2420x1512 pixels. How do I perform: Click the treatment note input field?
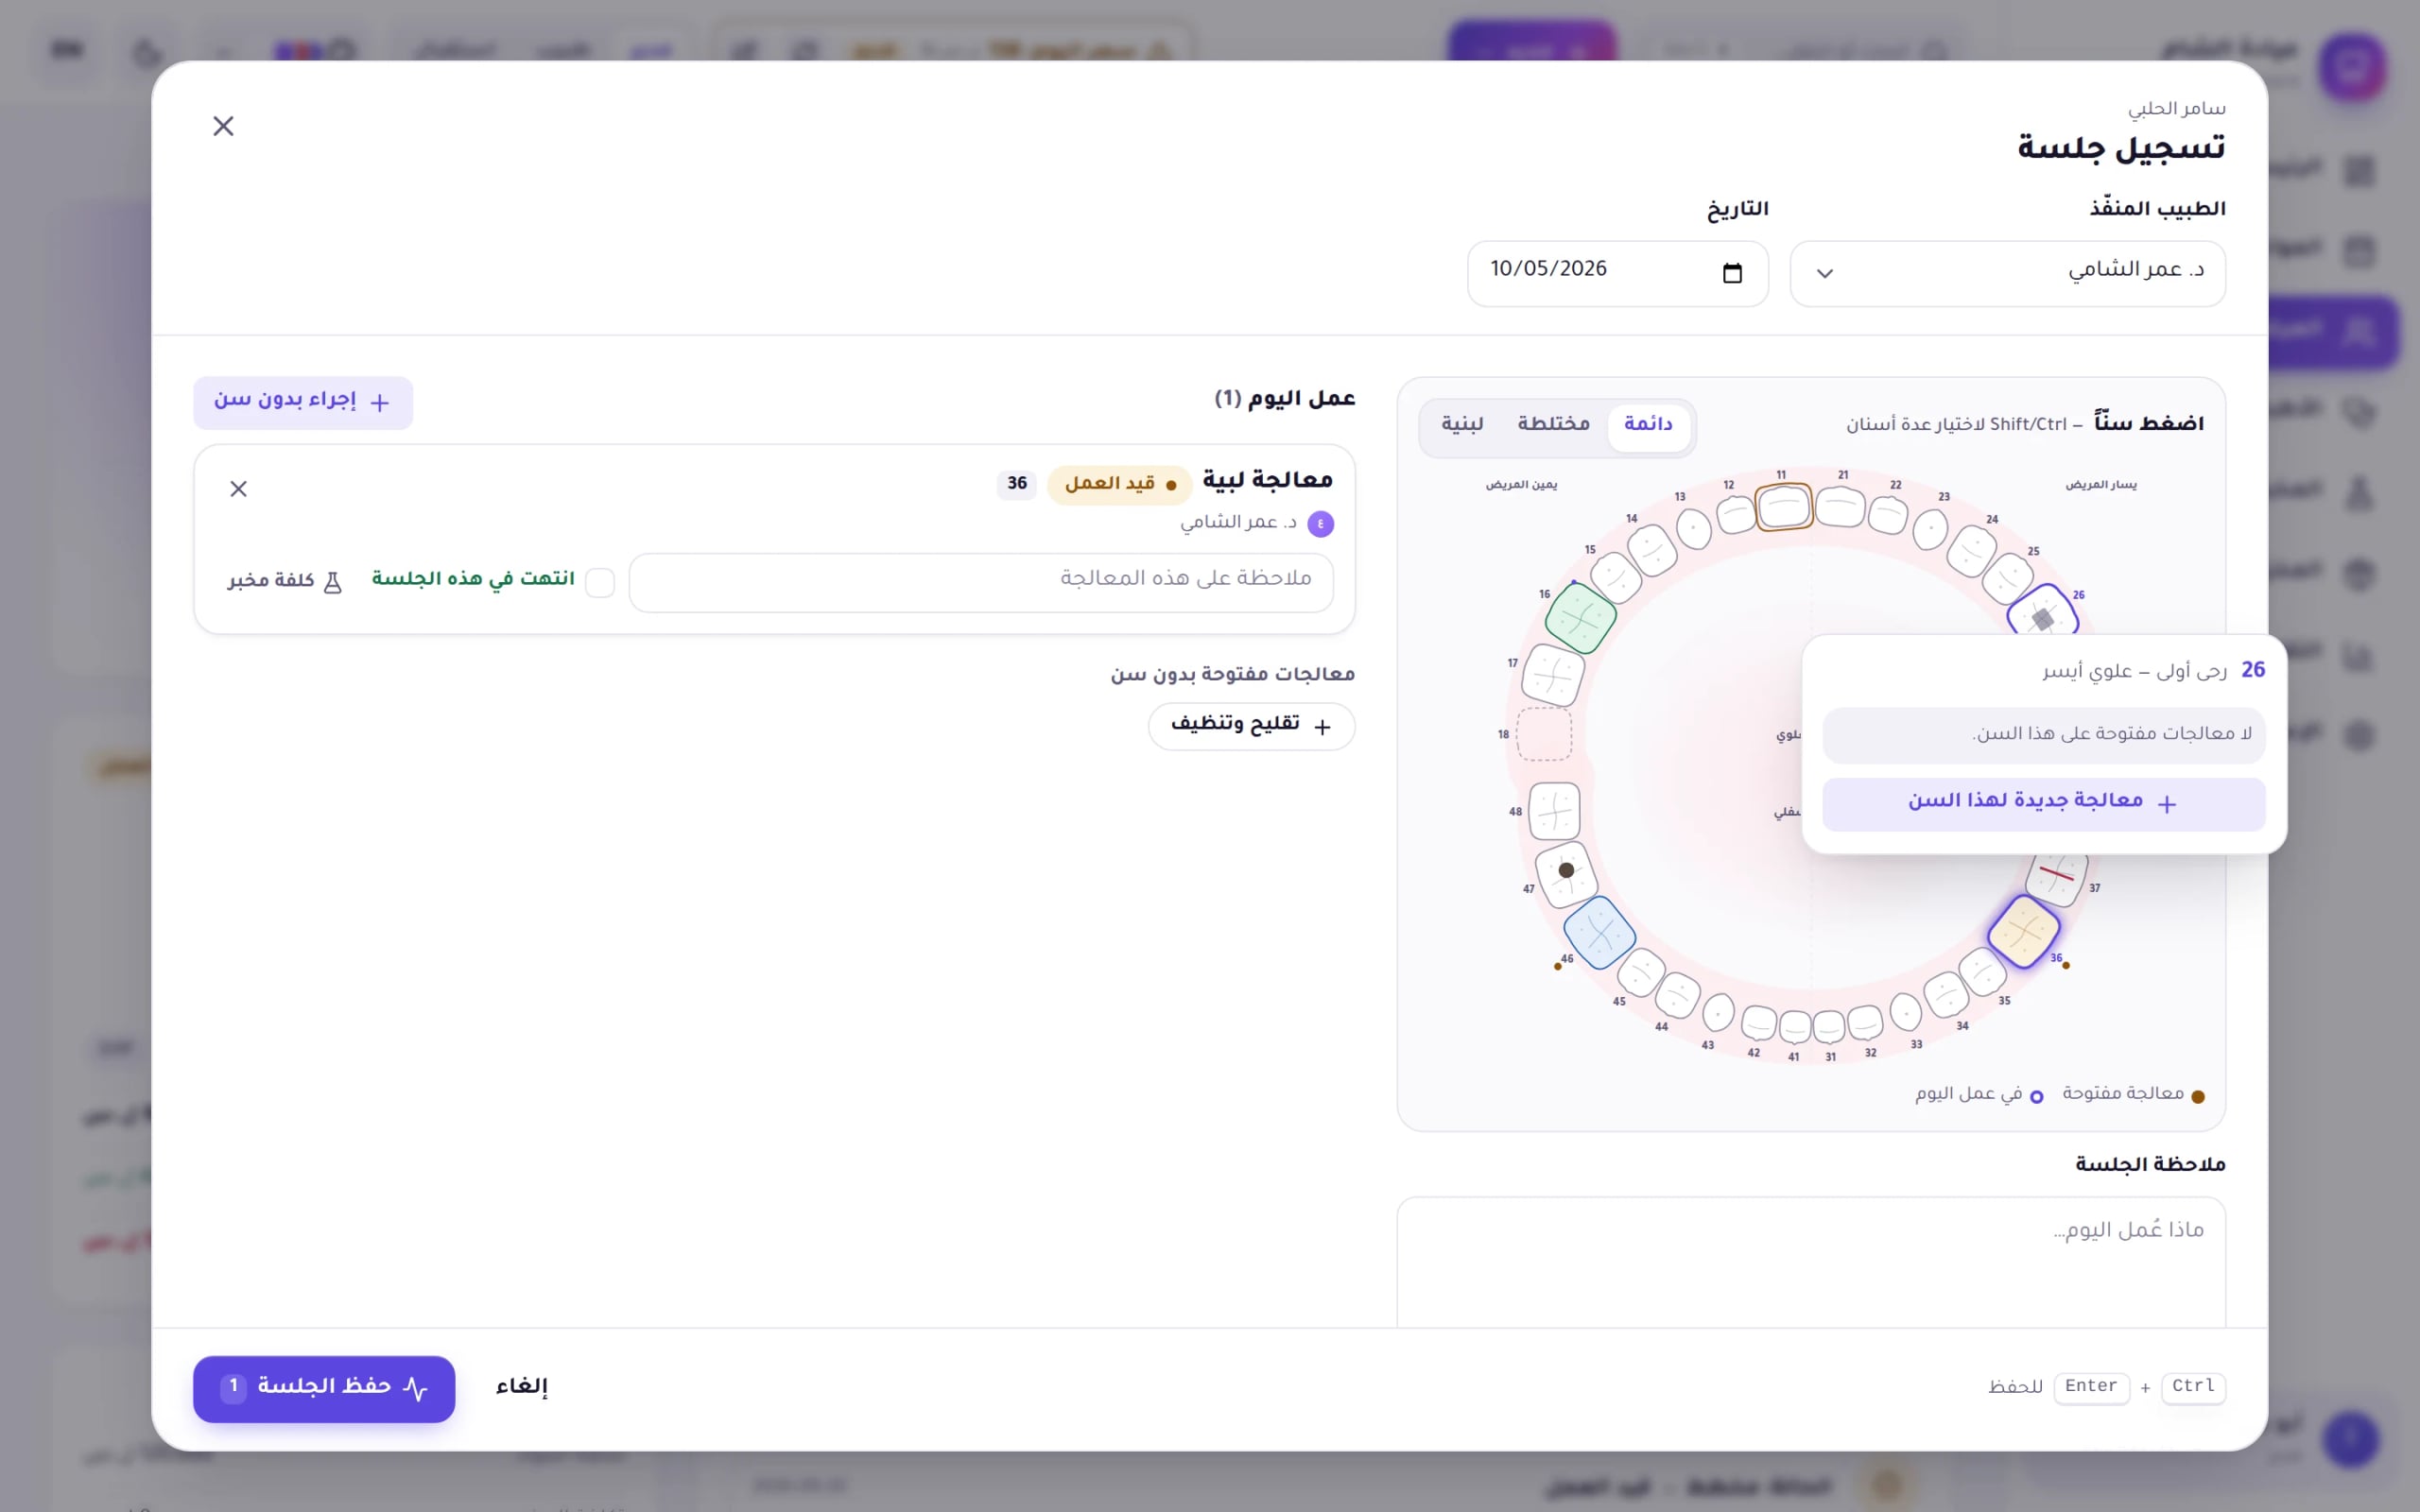pos(981,582)
